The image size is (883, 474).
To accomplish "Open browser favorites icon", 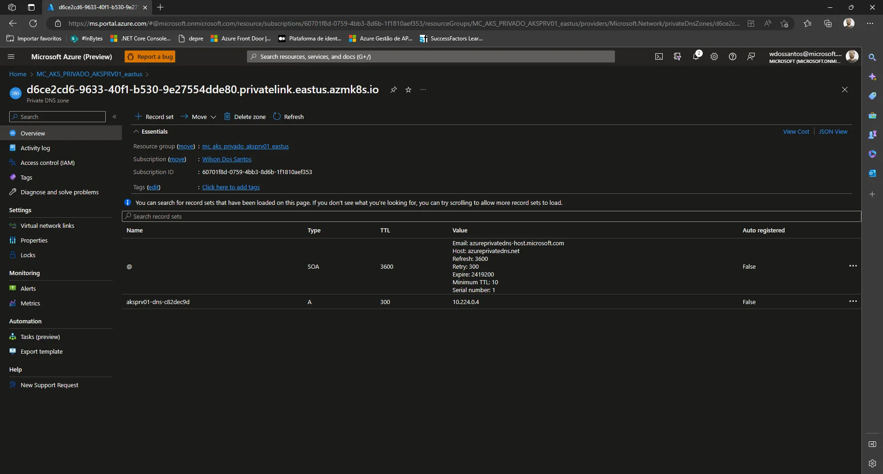I will click(808, 23).
